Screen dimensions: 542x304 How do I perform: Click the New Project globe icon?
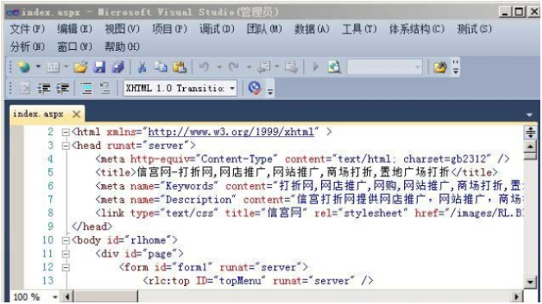pyautogui.click(x=24, y=66)
